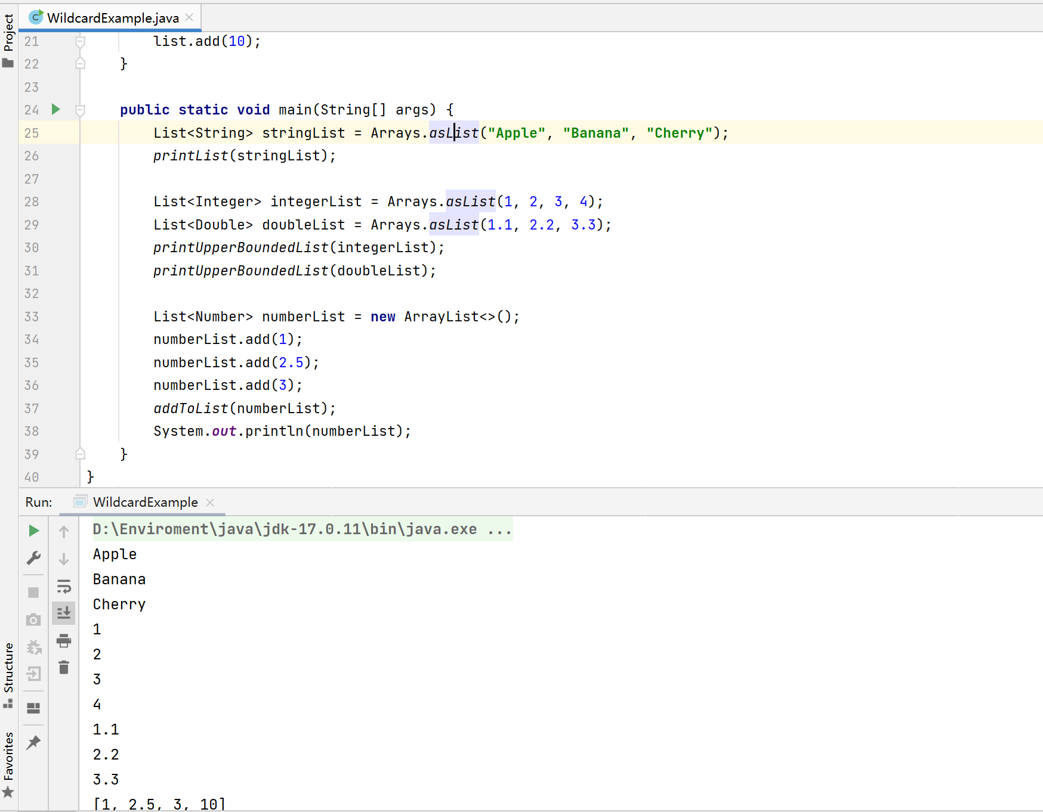Screen dimensions: 1043x812
Task: Rerun WildcardExample with the green play button
Action: click(34, 531)
